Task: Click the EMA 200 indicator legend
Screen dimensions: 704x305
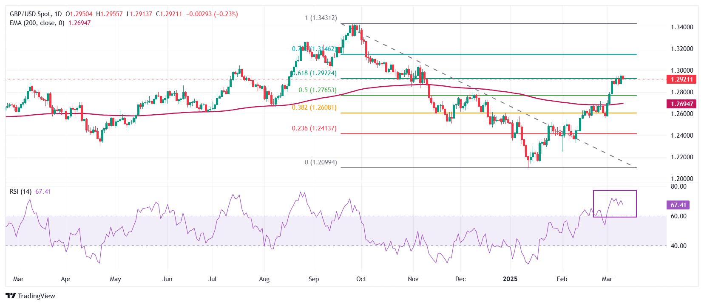Action: click(37, 23)
